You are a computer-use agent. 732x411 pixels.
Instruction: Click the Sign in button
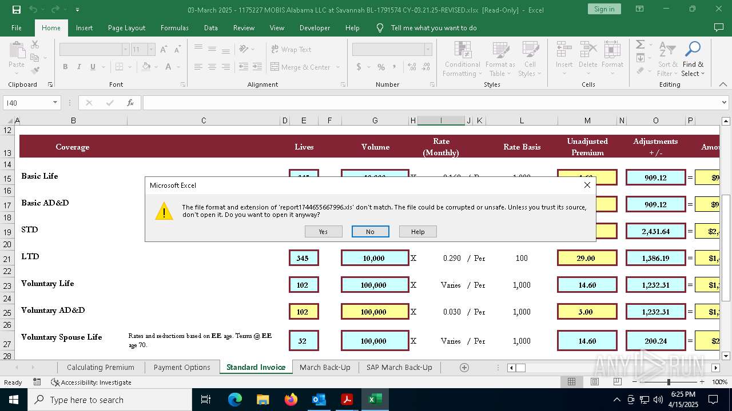[x=604, y=9]
